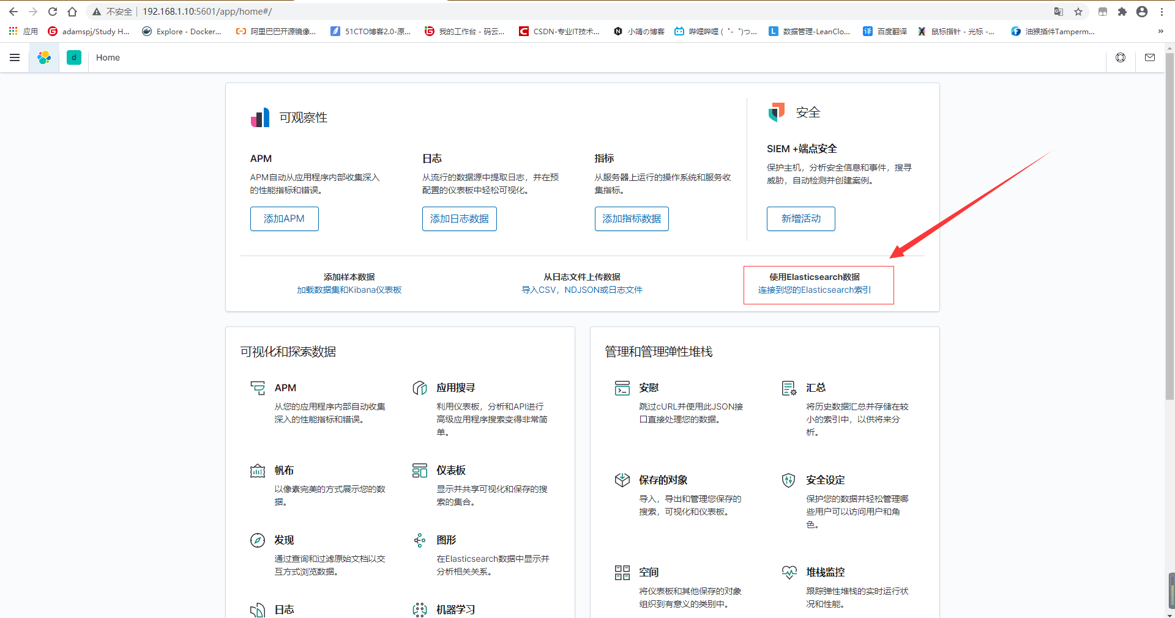
Task: Open the green 'd' space selector
Action: coord(74,57)
